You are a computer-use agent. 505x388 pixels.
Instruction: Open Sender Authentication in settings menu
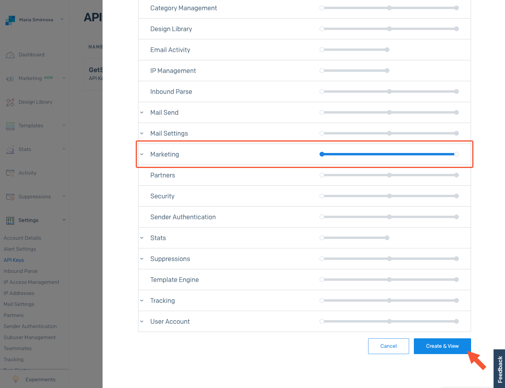point(30,326)
